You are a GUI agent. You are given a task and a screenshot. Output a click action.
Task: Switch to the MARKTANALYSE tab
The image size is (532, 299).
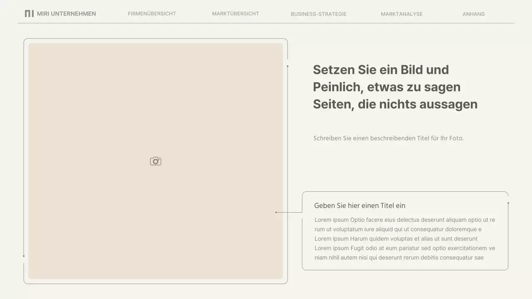point(401,14)
